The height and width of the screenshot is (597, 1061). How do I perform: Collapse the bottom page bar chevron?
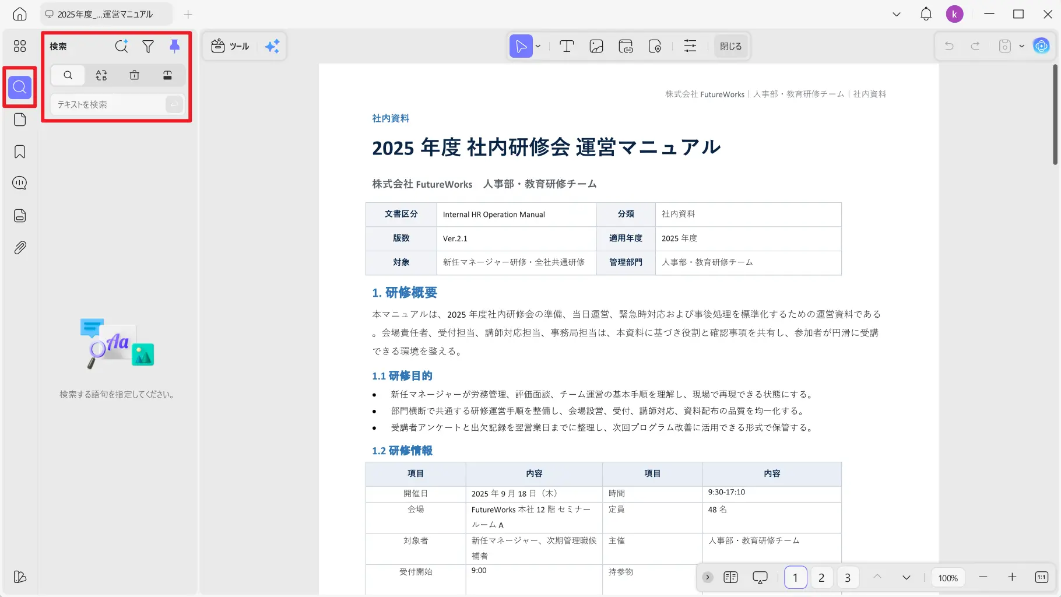pyautogui.click(x=707, y=577)
